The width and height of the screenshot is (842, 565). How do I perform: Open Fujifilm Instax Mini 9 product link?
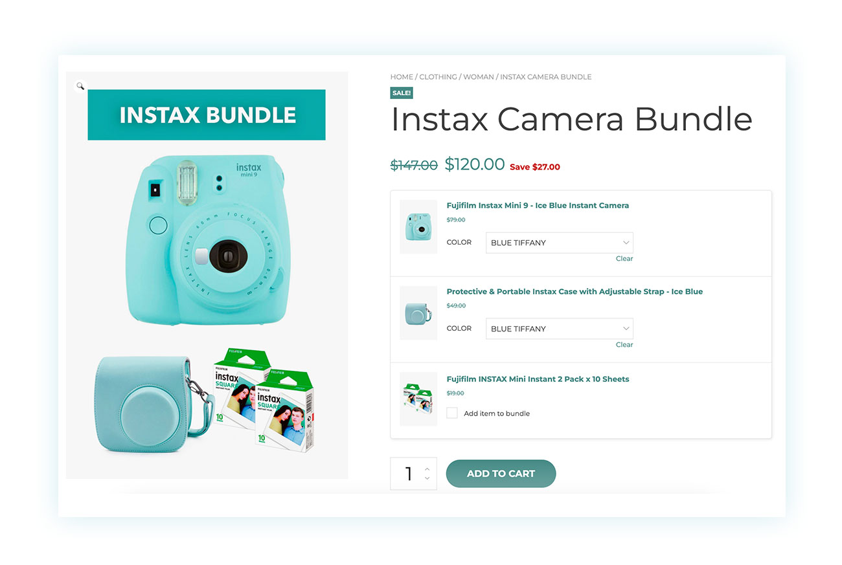538,206
